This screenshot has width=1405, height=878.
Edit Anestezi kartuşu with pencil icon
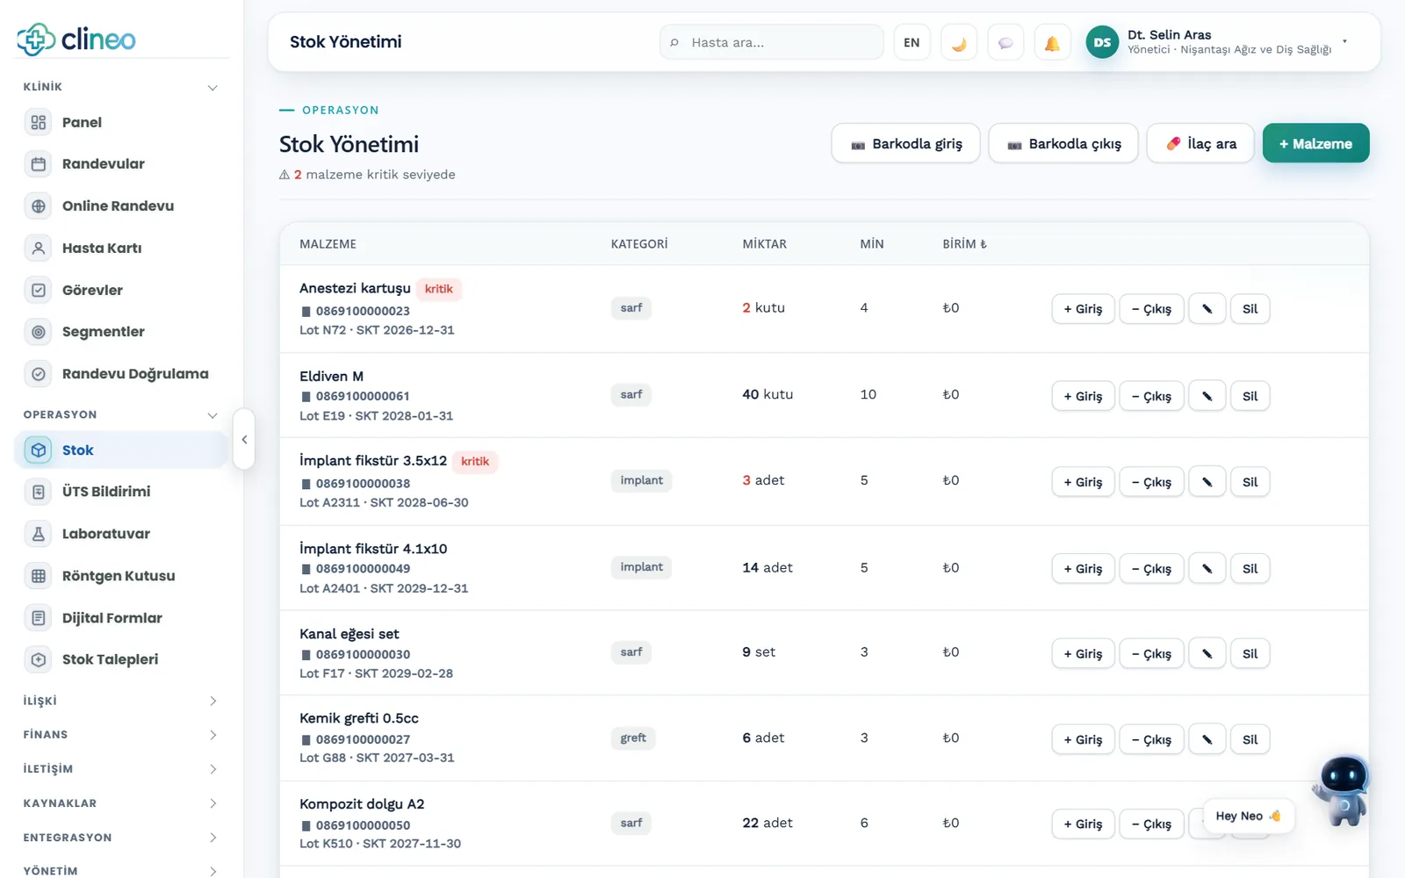pyautogui.click(x=1207, y=309)
